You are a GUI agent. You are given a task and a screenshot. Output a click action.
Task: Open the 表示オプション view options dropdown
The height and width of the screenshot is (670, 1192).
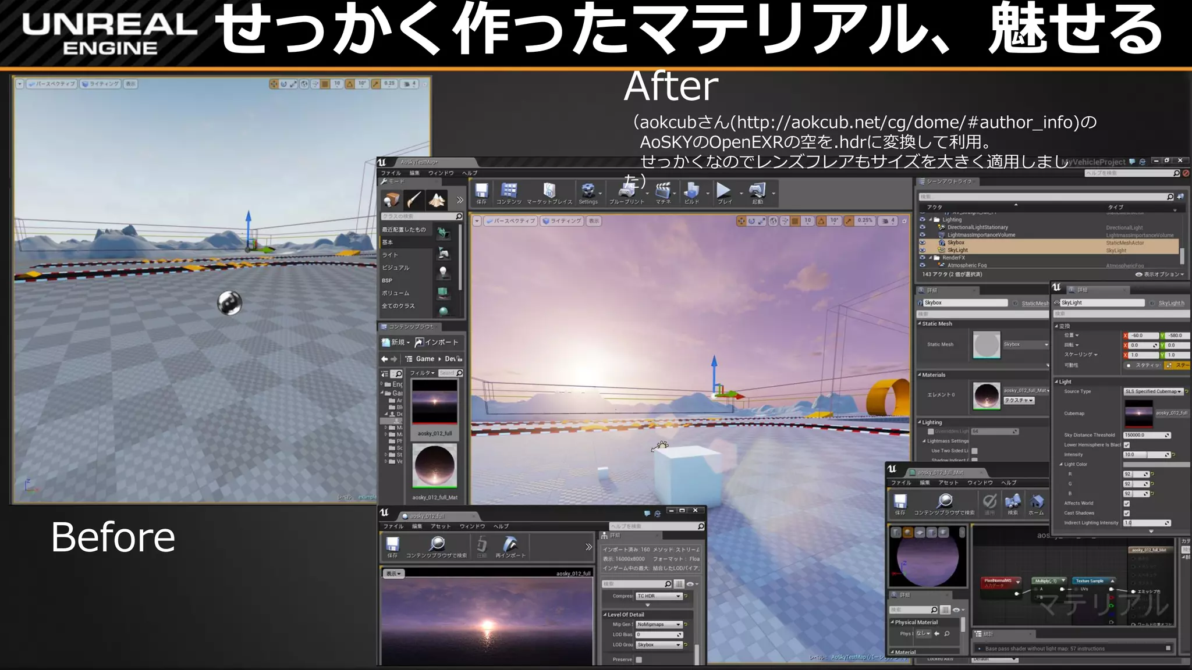tap(1159, 275)
